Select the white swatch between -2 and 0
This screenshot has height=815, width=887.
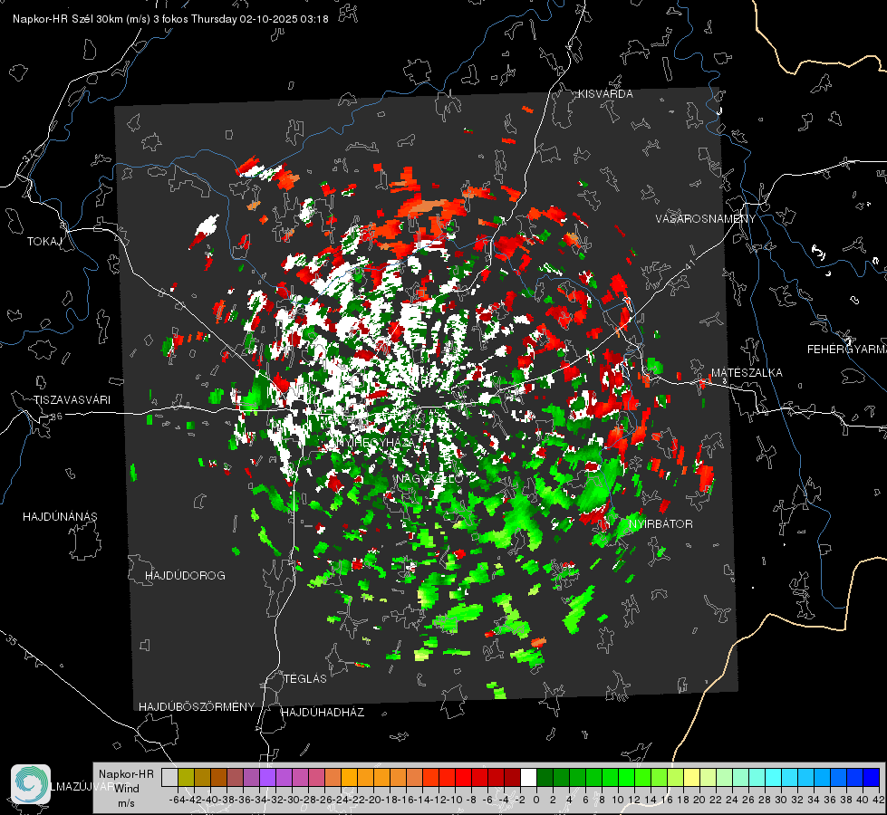tap(528, 777)
